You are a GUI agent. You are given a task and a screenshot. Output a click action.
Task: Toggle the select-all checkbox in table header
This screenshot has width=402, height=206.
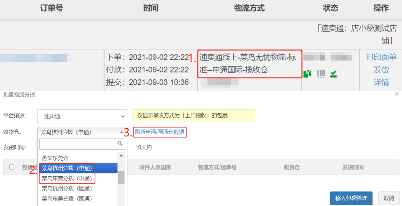(x=11, y=167)
